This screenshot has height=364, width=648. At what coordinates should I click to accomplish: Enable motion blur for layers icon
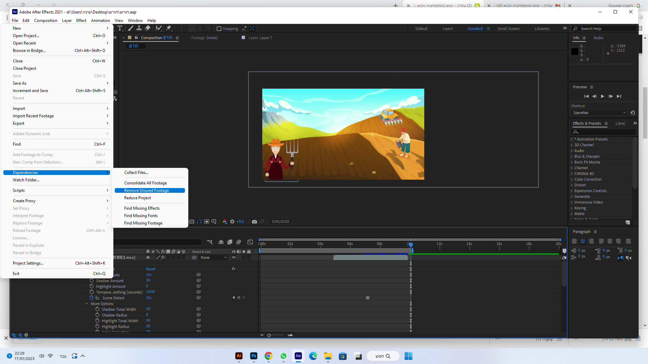coord(239,242)
